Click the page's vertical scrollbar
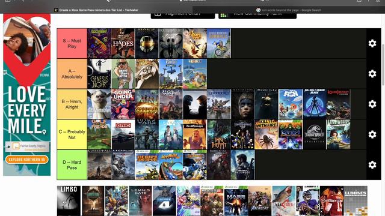This screenshot has width=385, height=216. (383, 65)
